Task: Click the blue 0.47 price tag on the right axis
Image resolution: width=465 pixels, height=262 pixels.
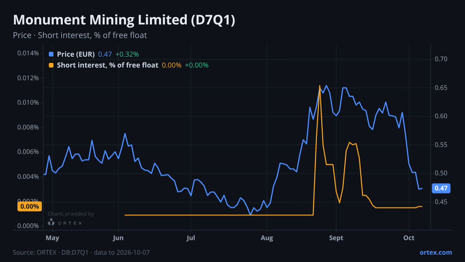Action: click(441, 188)
